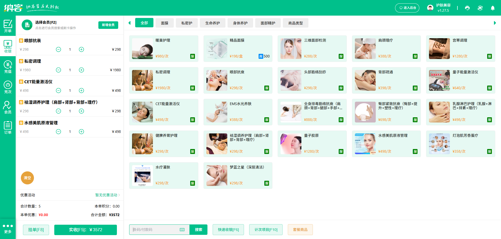501x239 pixels.
Task: Open the 开单 billing sidebar icon
Action: click(x=8, y=26)
